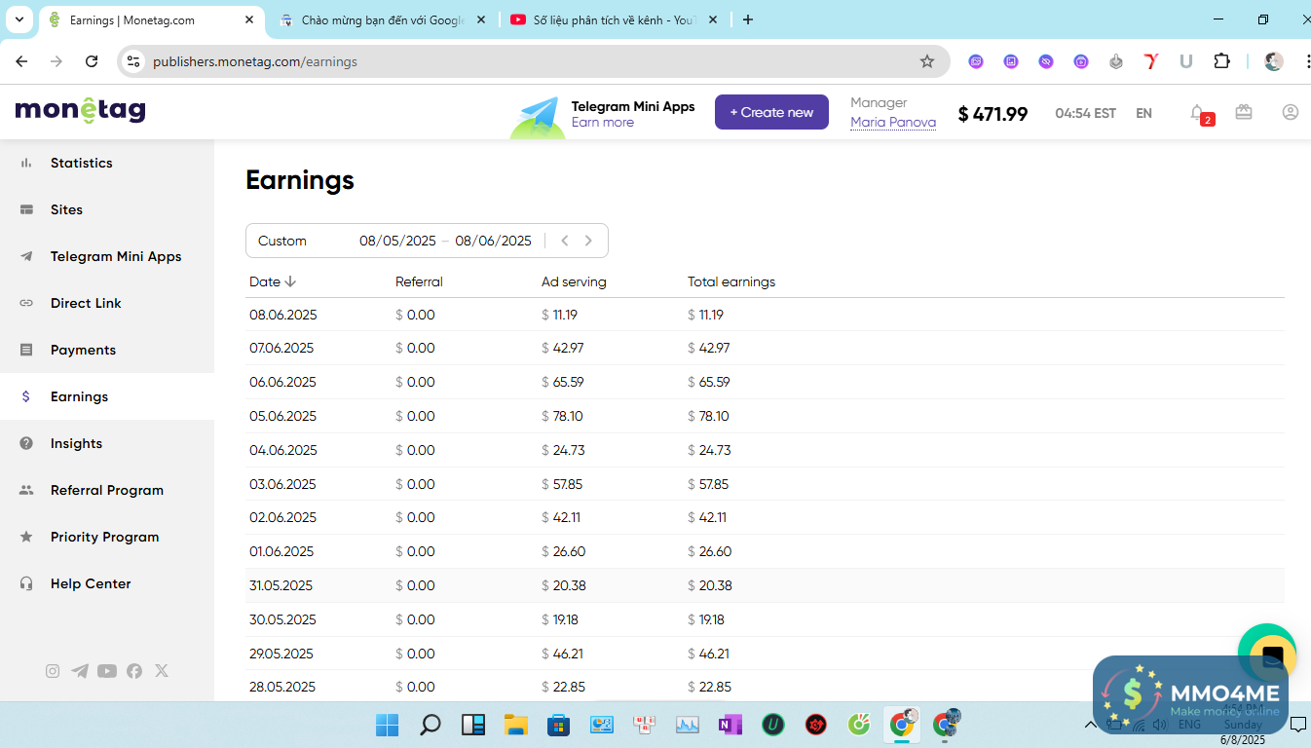1311x748 pixels.
Task: Open the notifications bell icon
Action: 1198,113
